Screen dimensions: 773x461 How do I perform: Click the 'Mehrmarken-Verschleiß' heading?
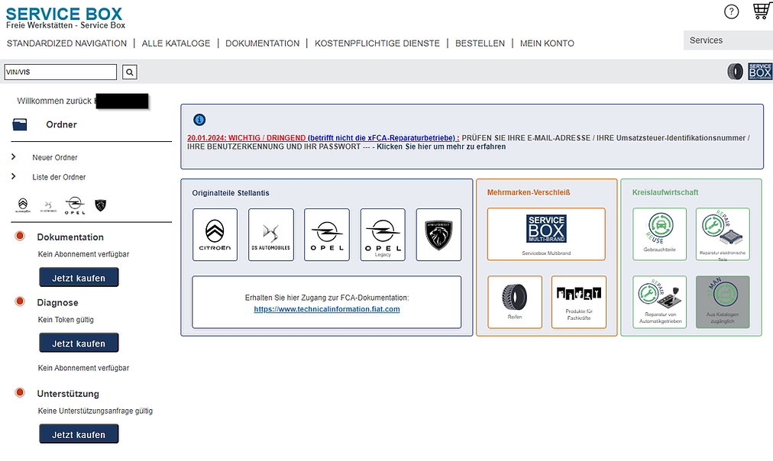(529, 192)
